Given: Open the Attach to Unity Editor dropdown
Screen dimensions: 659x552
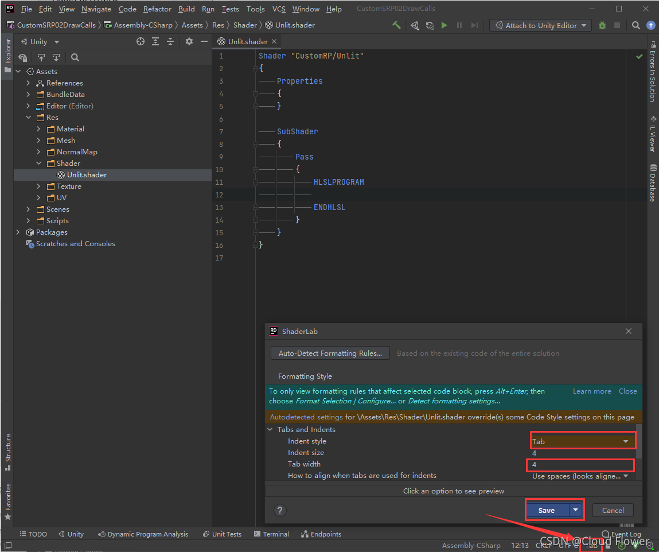Looking at the screenshot, I should click(585, 25).
